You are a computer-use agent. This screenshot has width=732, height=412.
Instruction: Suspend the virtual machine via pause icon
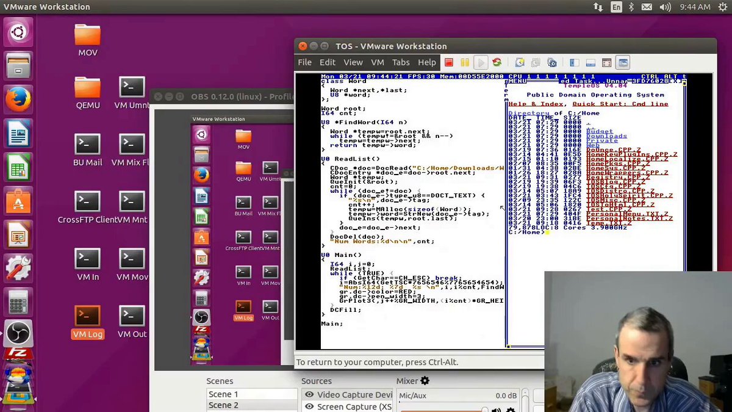465,62
